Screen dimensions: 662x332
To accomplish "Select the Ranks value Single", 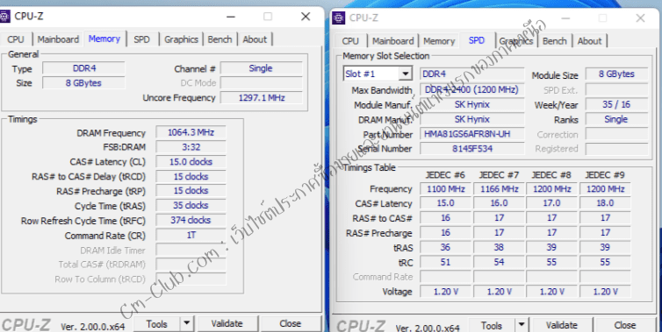I will [x=616, y=119].
